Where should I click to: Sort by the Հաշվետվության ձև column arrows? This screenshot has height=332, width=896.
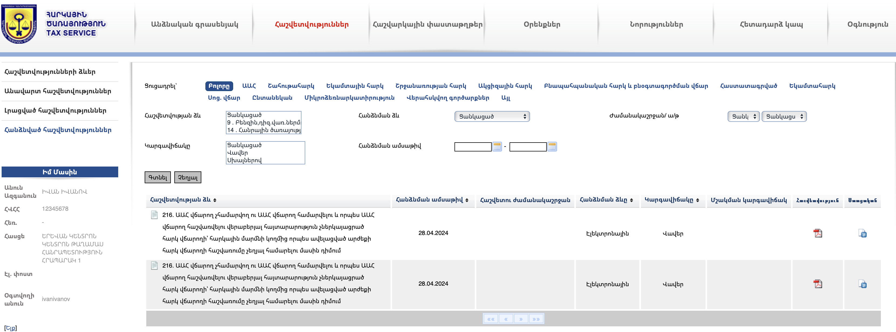(x=215, y=200)
